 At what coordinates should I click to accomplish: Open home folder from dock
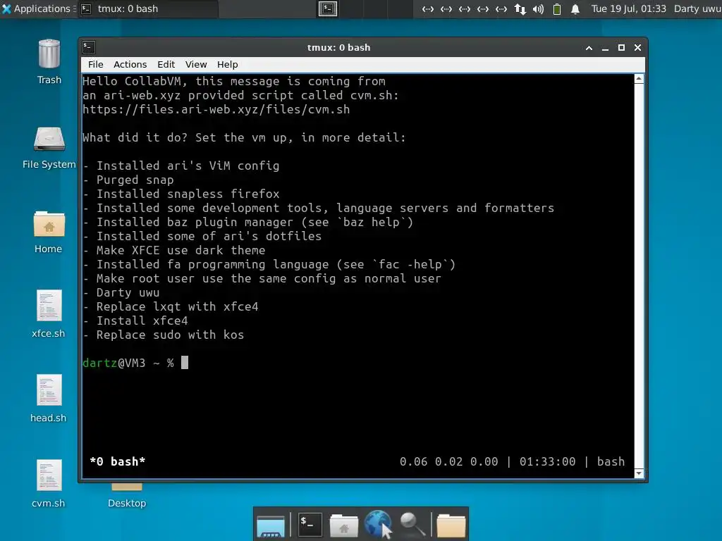pos(343,526)
